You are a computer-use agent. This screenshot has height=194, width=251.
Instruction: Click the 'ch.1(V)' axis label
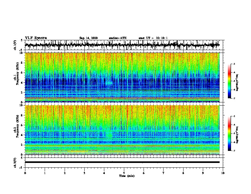[x=15, y=45]
